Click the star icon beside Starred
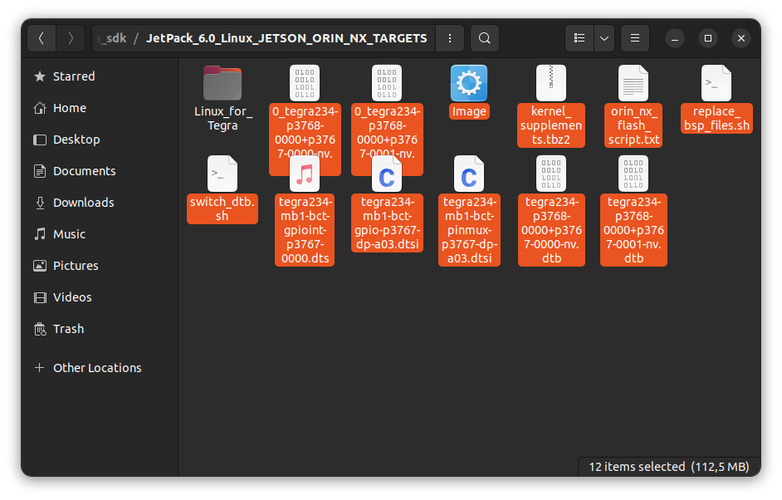The width and height of the screenshot is (782, 500). pyautogui.click(x=40, y=76)
